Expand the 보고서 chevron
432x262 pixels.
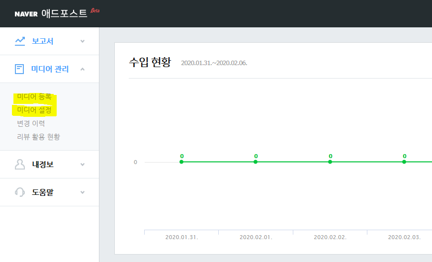(83, 41)
